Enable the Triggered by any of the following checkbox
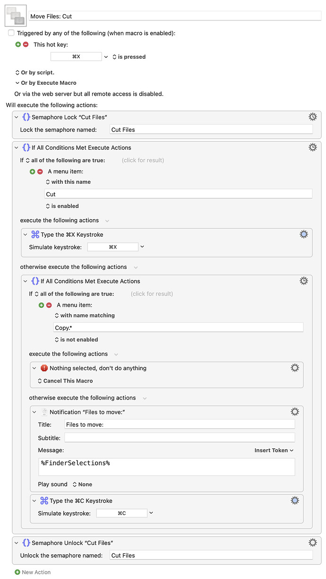The height and width of the screenshot is (579, 326). point(10,33)
